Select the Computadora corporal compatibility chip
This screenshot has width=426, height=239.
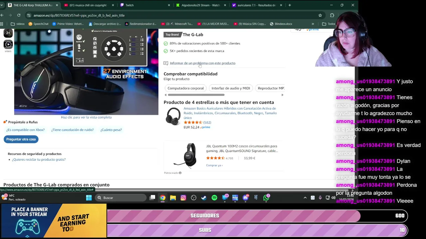coord(185,88)
